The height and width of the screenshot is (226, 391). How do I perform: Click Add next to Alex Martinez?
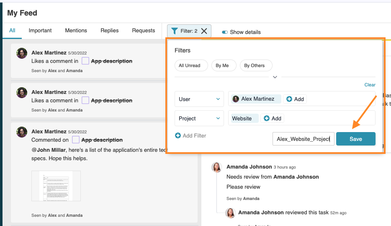pos(295,99)
